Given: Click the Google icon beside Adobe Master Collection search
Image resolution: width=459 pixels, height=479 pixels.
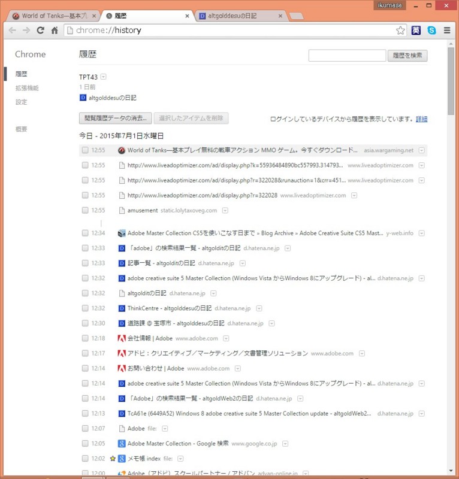Looking at the screenshot, I should [x=122, y=443].
